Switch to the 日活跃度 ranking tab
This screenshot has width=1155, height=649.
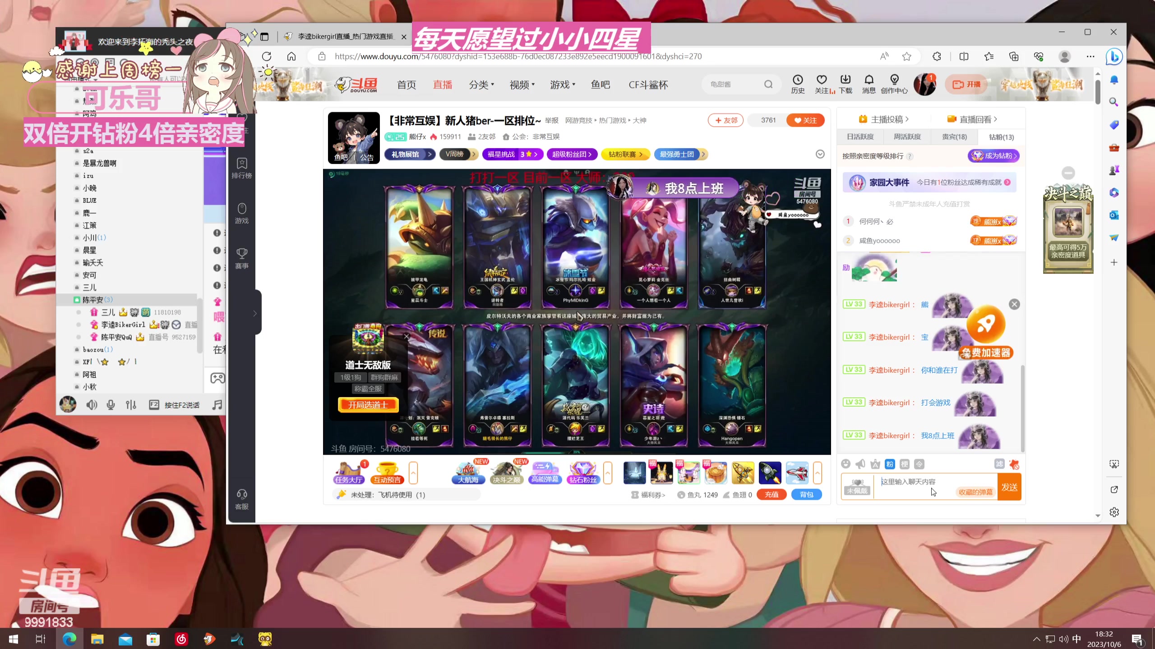tap(860, 137)
